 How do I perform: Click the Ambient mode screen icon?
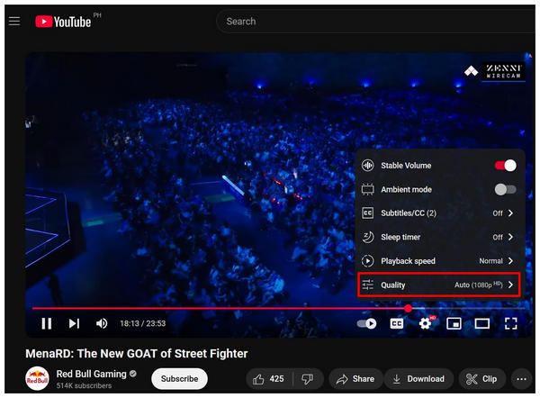pyautogui.click(x=367, y=189)
